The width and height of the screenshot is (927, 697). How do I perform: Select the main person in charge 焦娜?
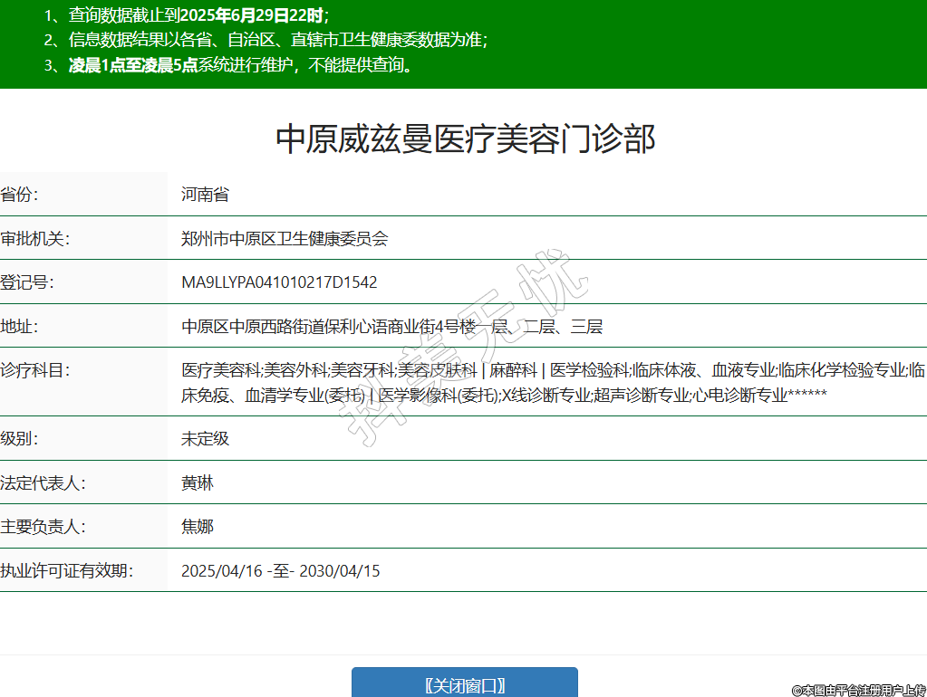pyautogui.click(x=198, y=527)
